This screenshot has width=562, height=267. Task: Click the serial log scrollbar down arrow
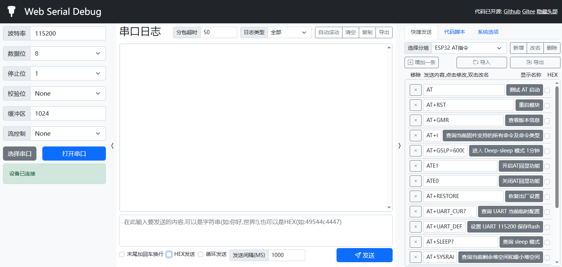(389, 208)
